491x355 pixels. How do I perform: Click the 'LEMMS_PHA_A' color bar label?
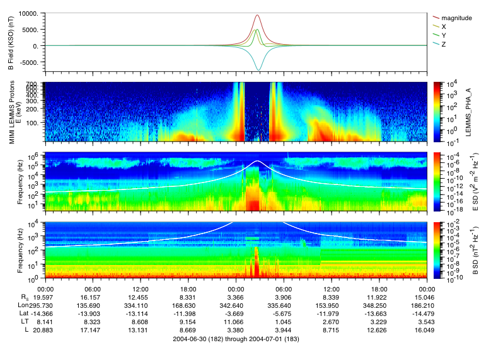pyautogui.click(x=468, y=112)
